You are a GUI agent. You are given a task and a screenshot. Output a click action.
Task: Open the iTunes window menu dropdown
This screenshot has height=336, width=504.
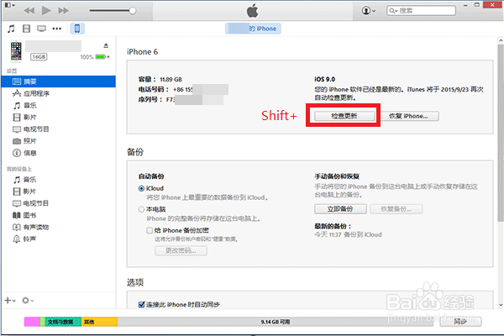tap(9, 5)
